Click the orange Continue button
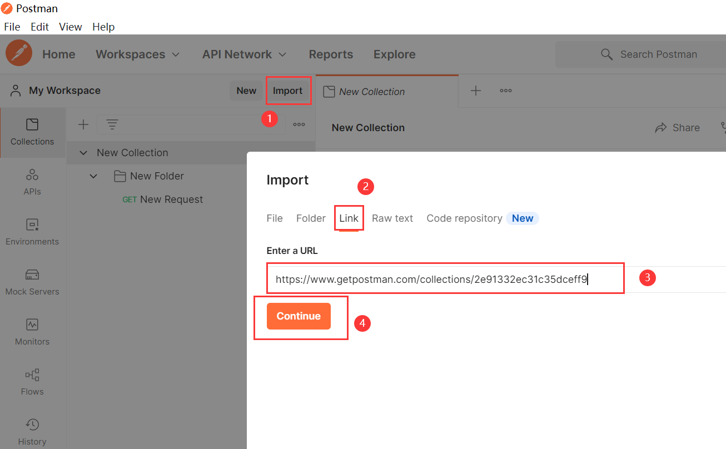 [x=299, y=316]
